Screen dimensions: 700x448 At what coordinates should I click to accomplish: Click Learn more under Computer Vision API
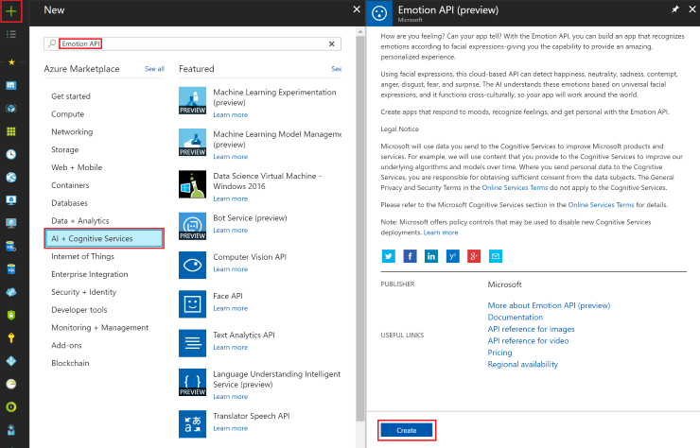coord(231,269)
